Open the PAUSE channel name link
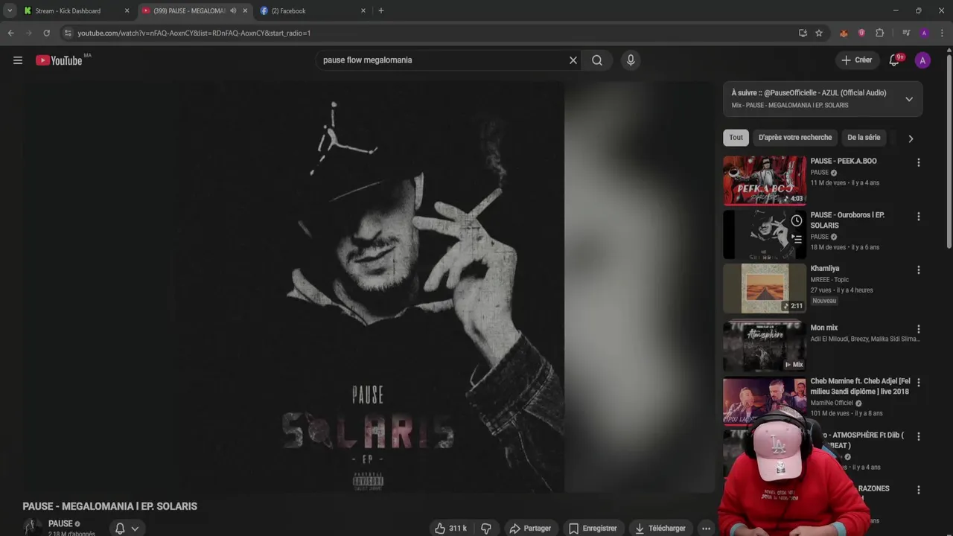This screenshot has width=953, height=536. pos(60,523)
